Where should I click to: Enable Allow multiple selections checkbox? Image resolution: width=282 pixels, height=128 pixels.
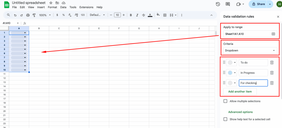225,101
